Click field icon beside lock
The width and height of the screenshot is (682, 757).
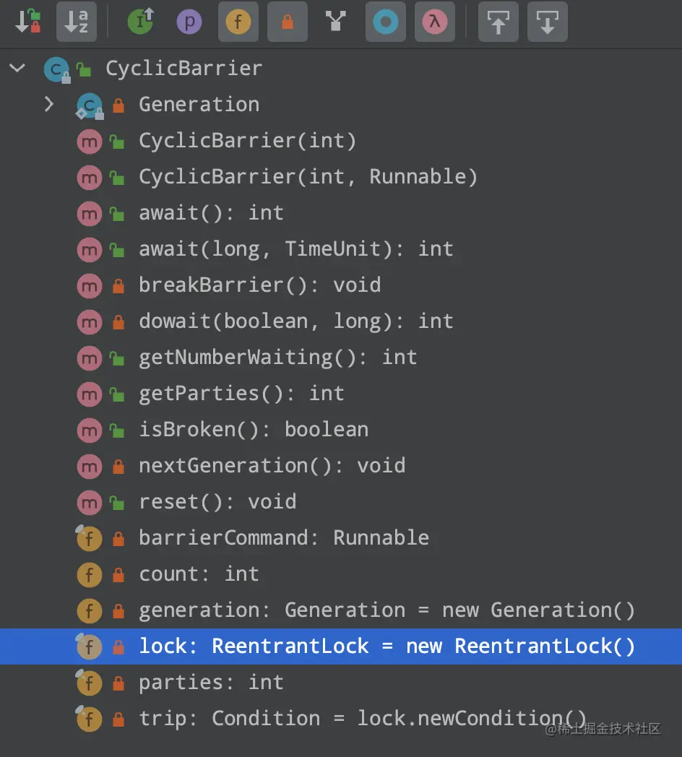click(x=90, y=647)
